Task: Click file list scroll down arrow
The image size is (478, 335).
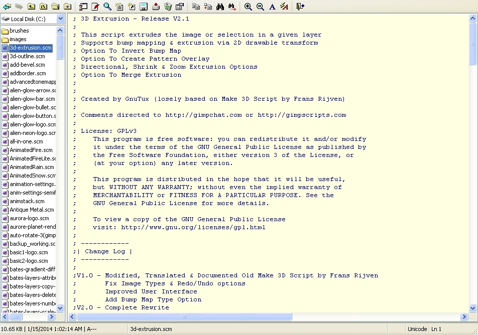Action: [x=60, y=308]
